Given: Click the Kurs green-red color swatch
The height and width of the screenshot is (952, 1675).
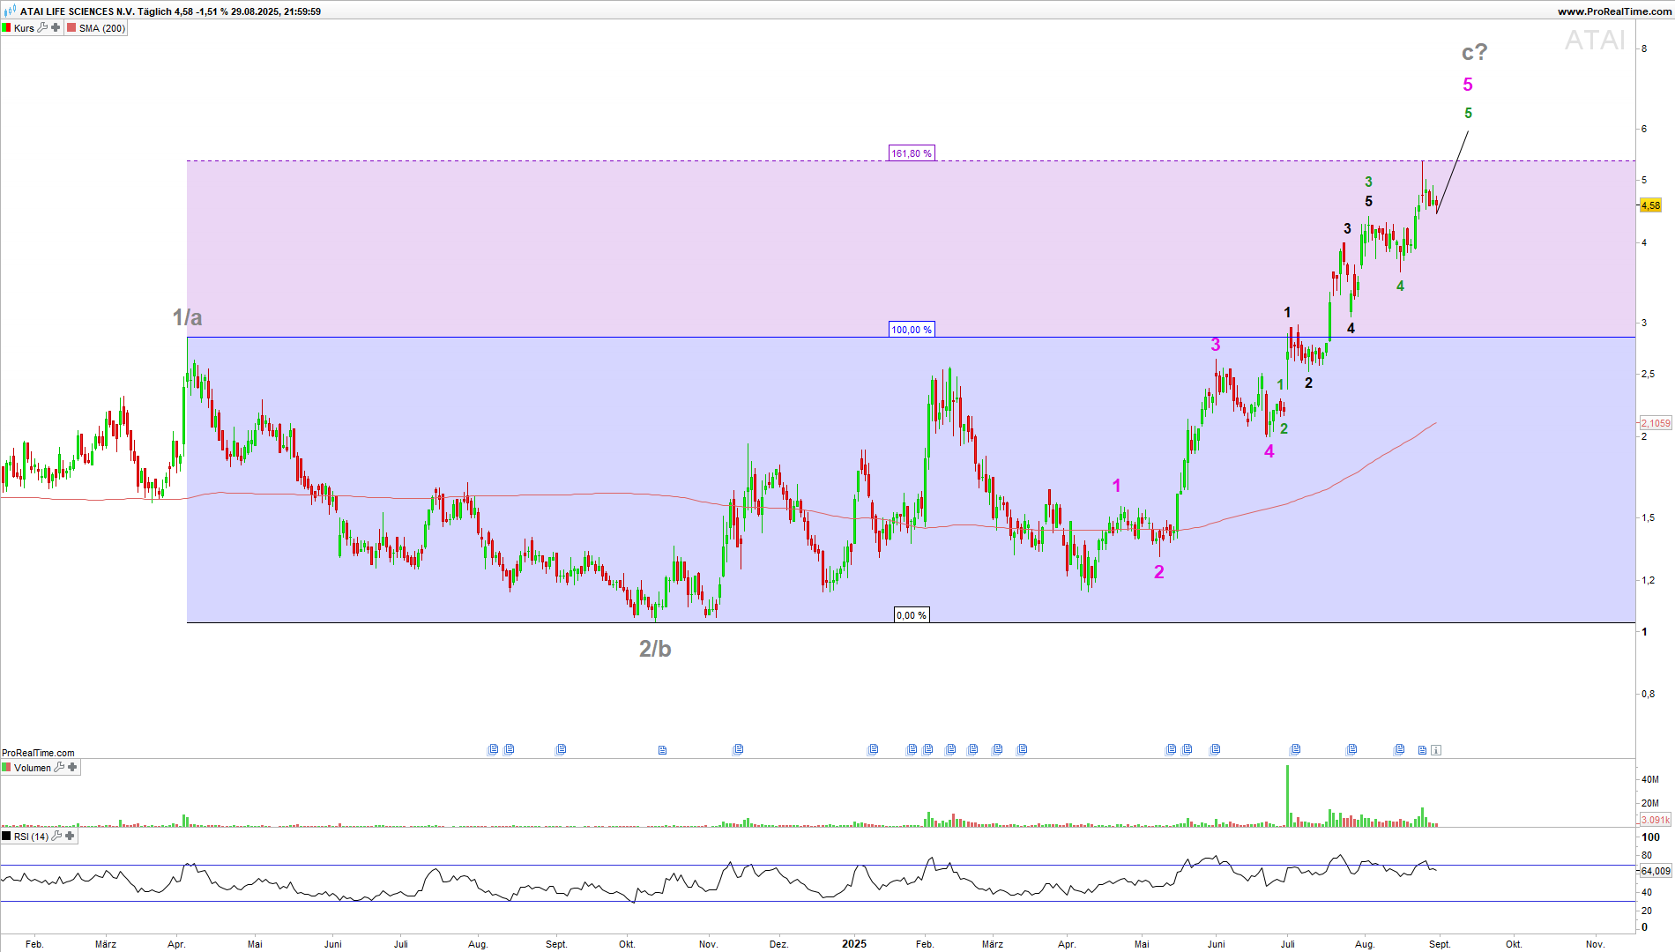Looking at the screenshot, I should pyautogui.click(x=7, y=28).
